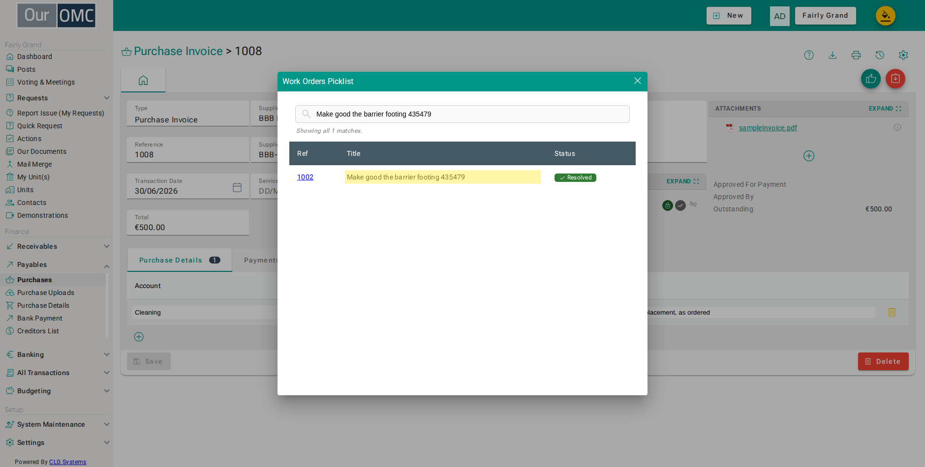Click the Purchase Invoice breadcrumb link
Screen dimensions: 925x467
[x=178, y=51]
